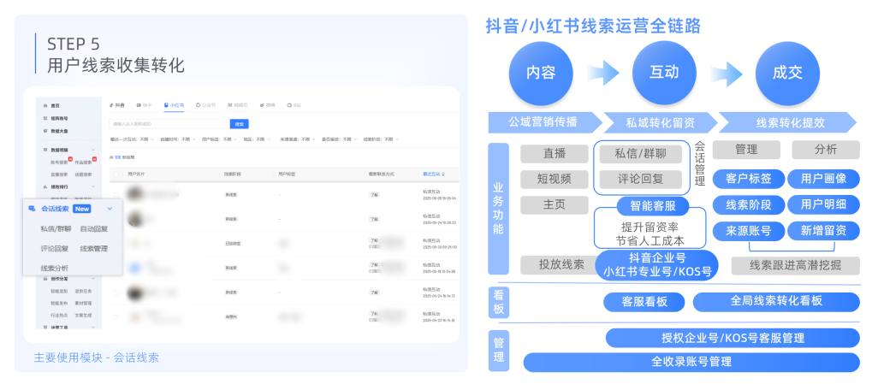Click the 用户画像 pill in the diagram
The width and height of the screenshot is (872, 384).
(x=823, y=179)
